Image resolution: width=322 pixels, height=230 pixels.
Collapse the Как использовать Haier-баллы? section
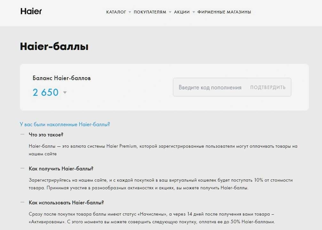coord(22,202)
